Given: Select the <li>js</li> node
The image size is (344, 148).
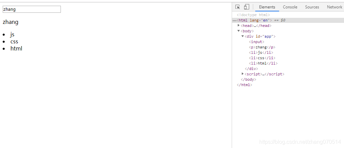Looking at the screenshot, I should pyautogui.click(x=261, y=52).
